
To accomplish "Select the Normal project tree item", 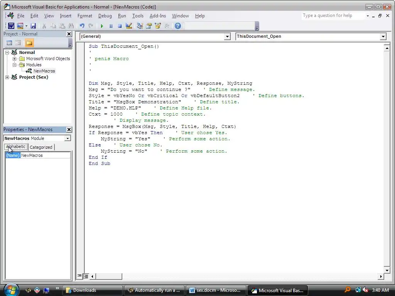I will pyautogui.click(x=27, y=52).
